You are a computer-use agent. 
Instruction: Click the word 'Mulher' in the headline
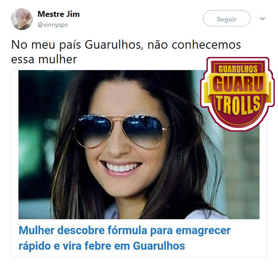(36, 230)
